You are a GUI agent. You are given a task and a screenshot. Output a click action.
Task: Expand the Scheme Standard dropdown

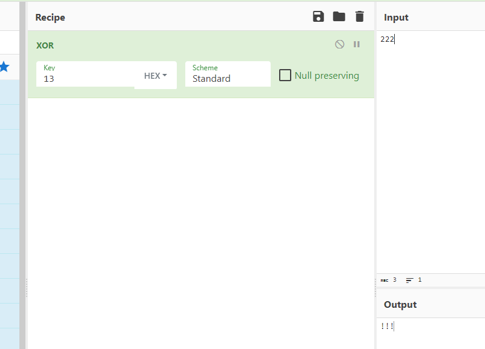[x=228, y=74]
